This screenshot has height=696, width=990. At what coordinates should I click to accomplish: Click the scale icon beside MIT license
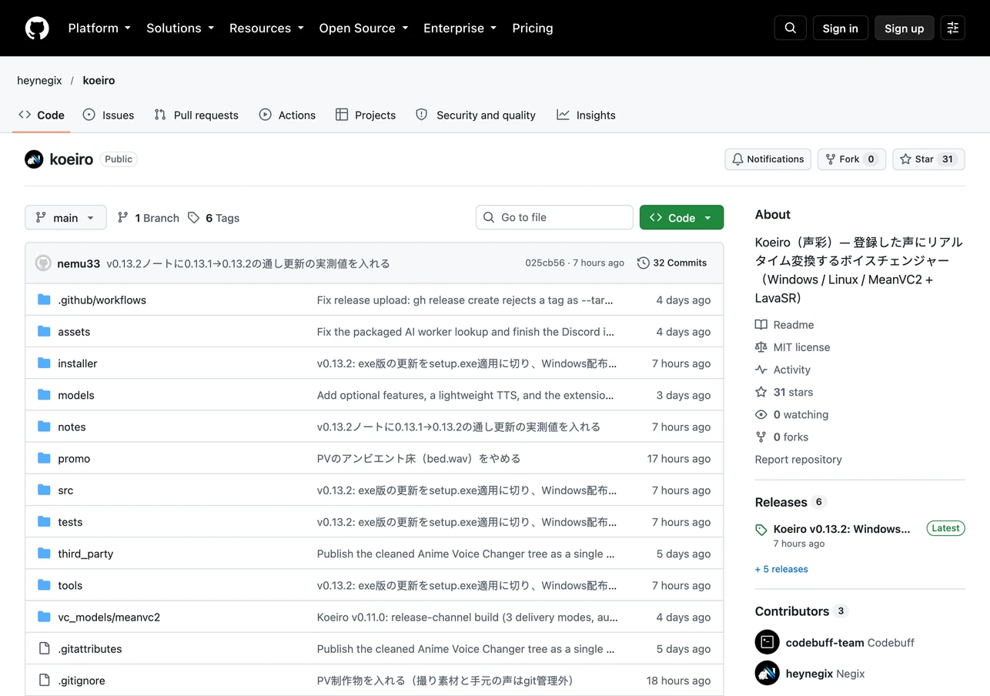tap(761, 347)
